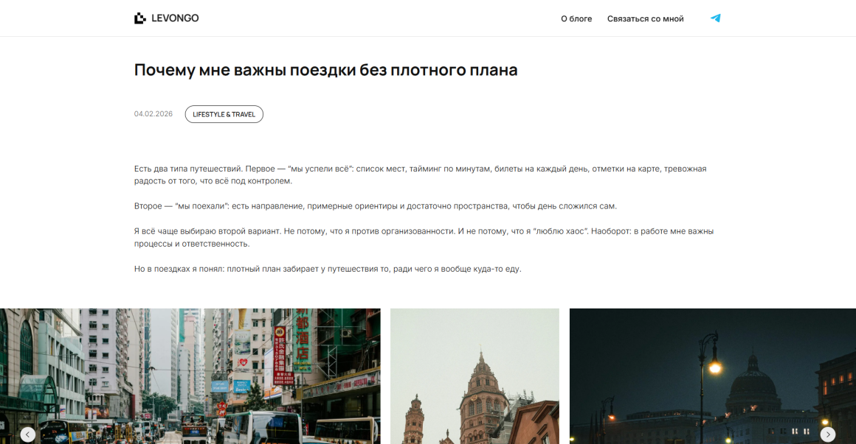Select the LIFESTYLE & TRAVEL category tag

[224, 114]
